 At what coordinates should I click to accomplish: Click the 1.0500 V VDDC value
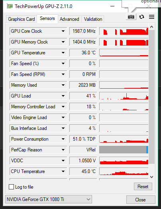point(83,161)
